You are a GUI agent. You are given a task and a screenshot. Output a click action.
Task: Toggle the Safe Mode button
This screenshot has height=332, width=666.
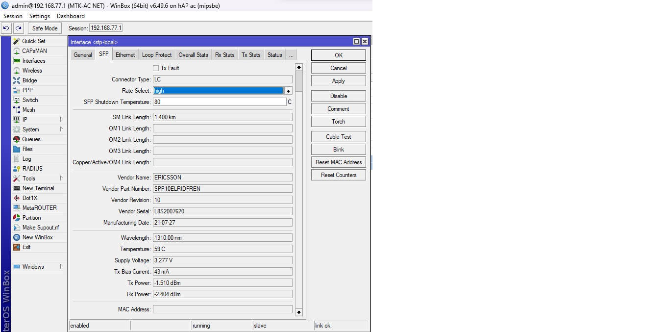(45, 28)
